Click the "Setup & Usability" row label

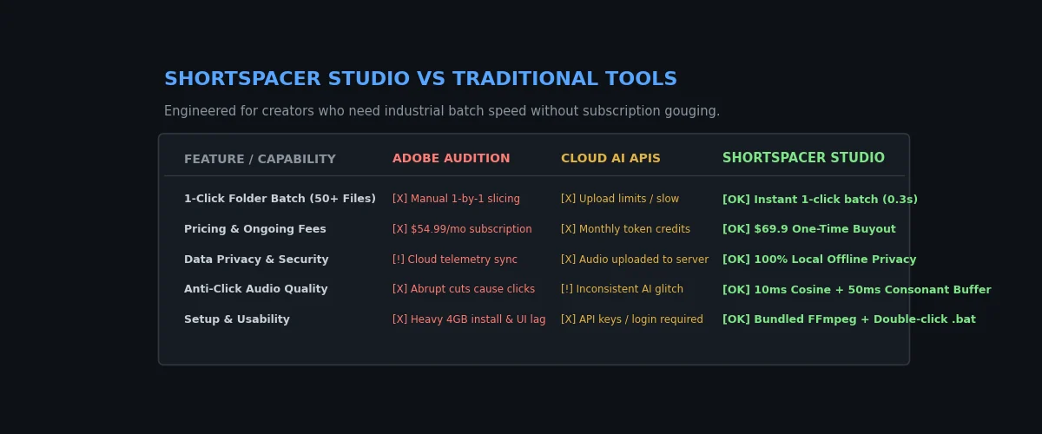click(x=237, y=319)
